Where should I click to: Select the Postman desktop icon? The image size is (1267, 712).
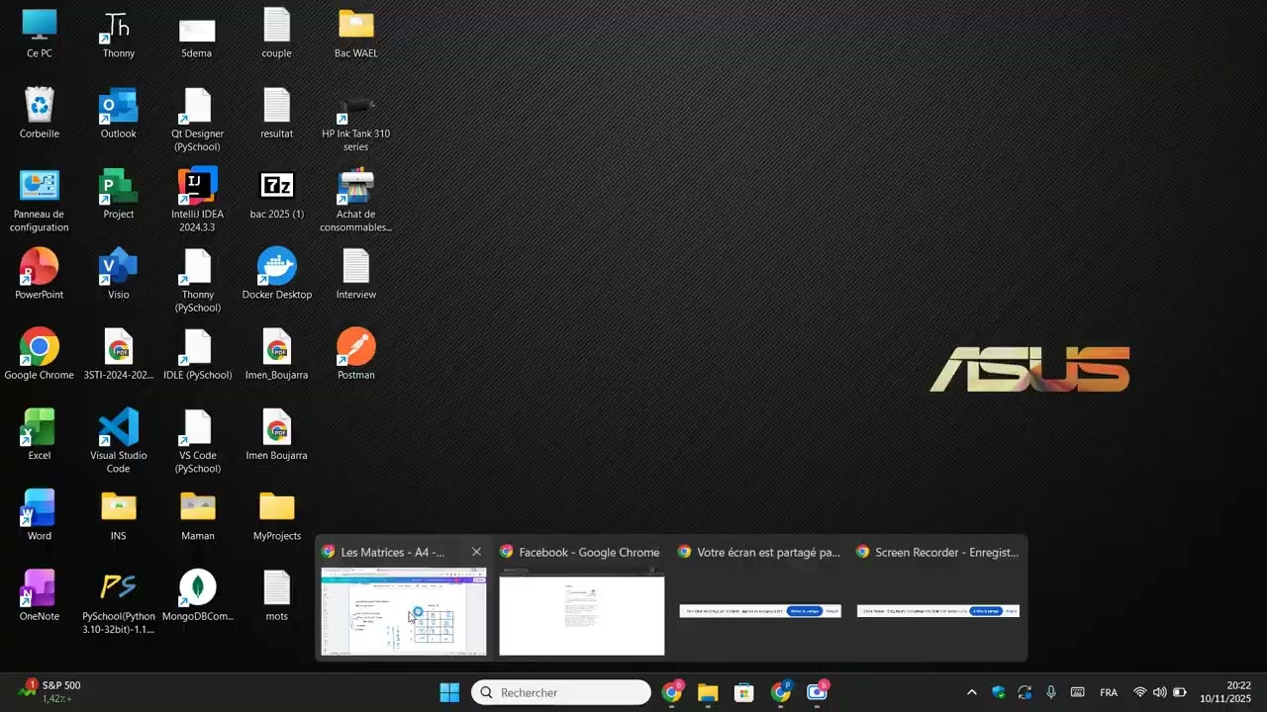click(355, 354)
